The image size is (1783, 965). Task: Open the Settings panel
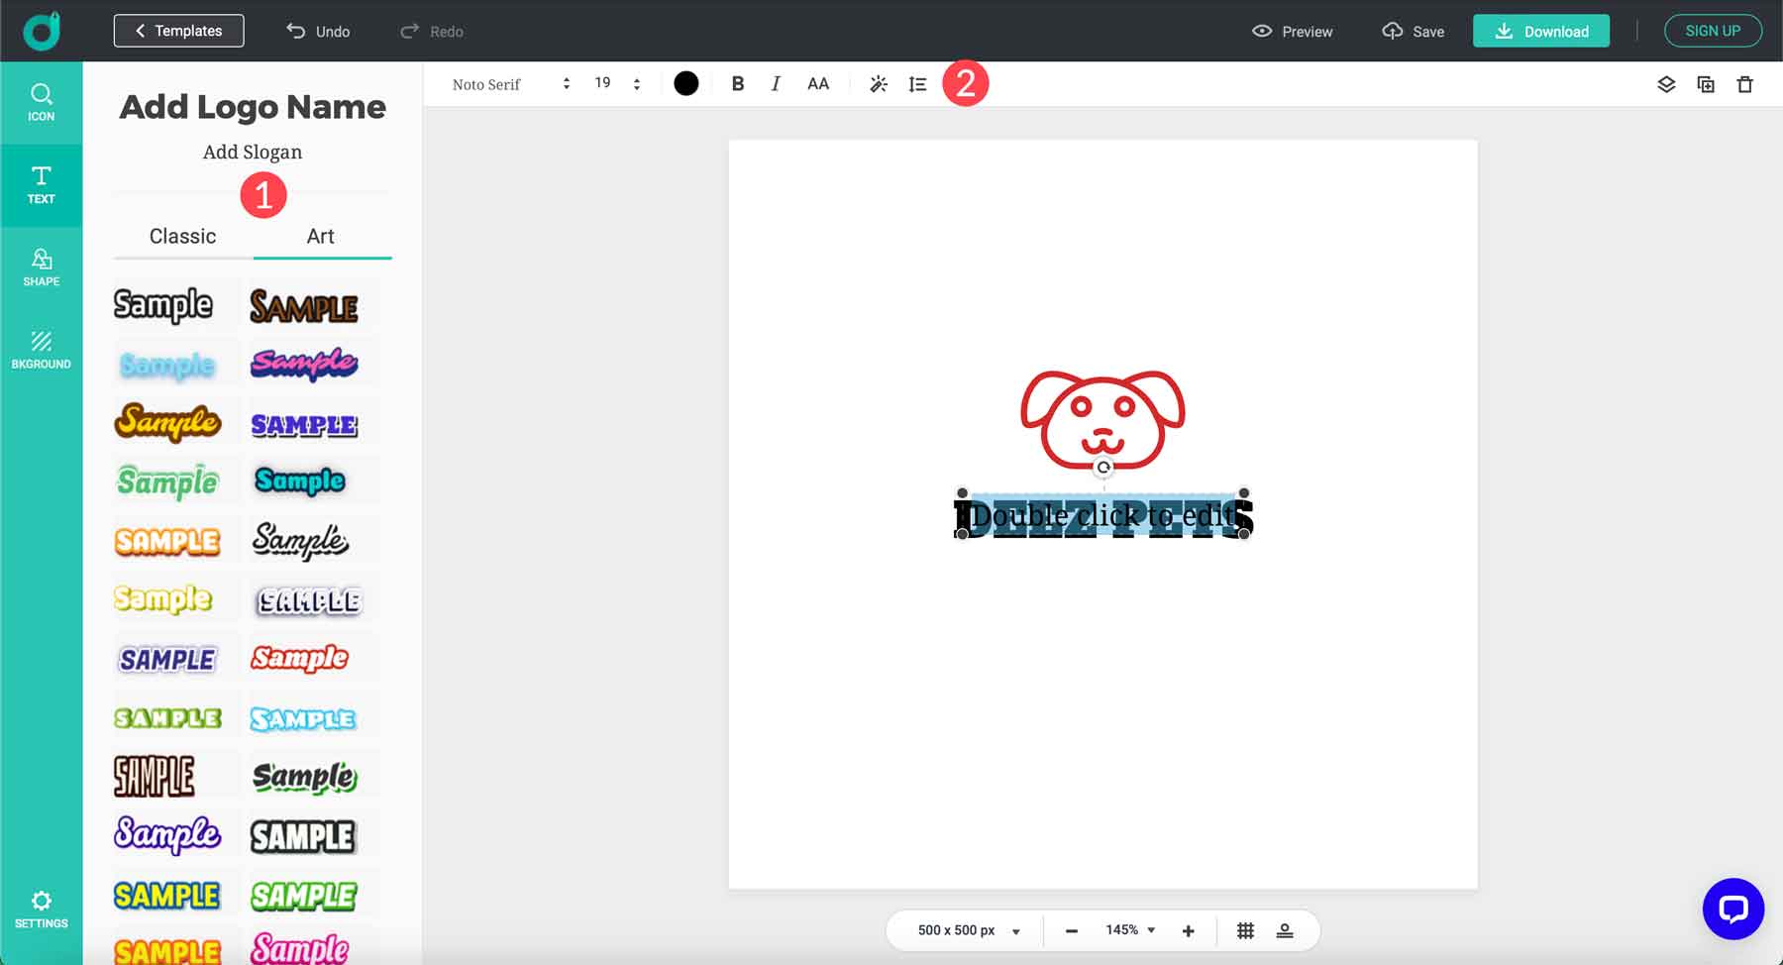[x=42, y=908]
